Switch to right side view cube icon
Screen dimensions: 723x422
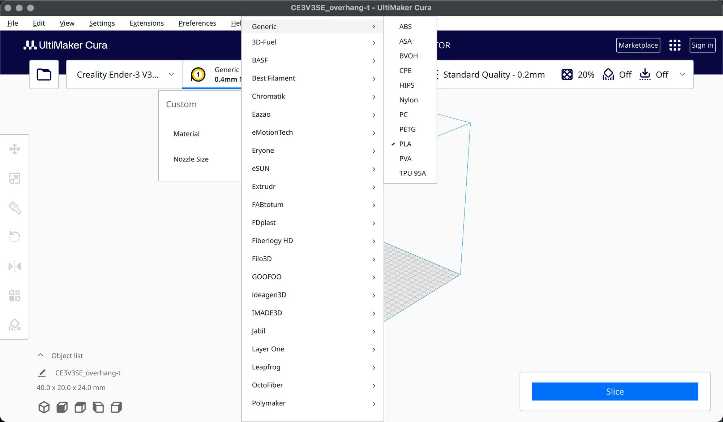tap(116, 407)
